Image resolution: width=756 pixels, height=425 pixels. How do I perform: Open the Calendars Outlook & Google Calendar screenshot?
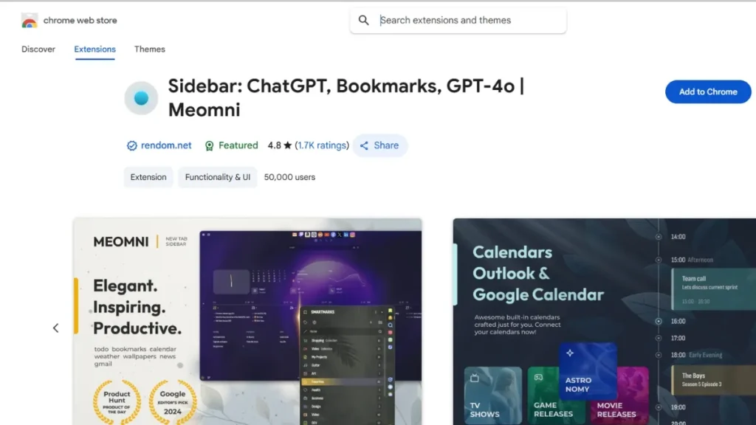[604, 322]
